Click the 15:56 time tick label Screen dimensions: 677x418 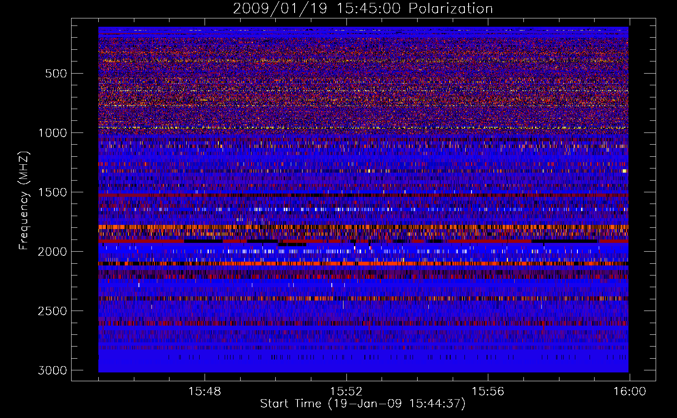[x=488, y=392]
